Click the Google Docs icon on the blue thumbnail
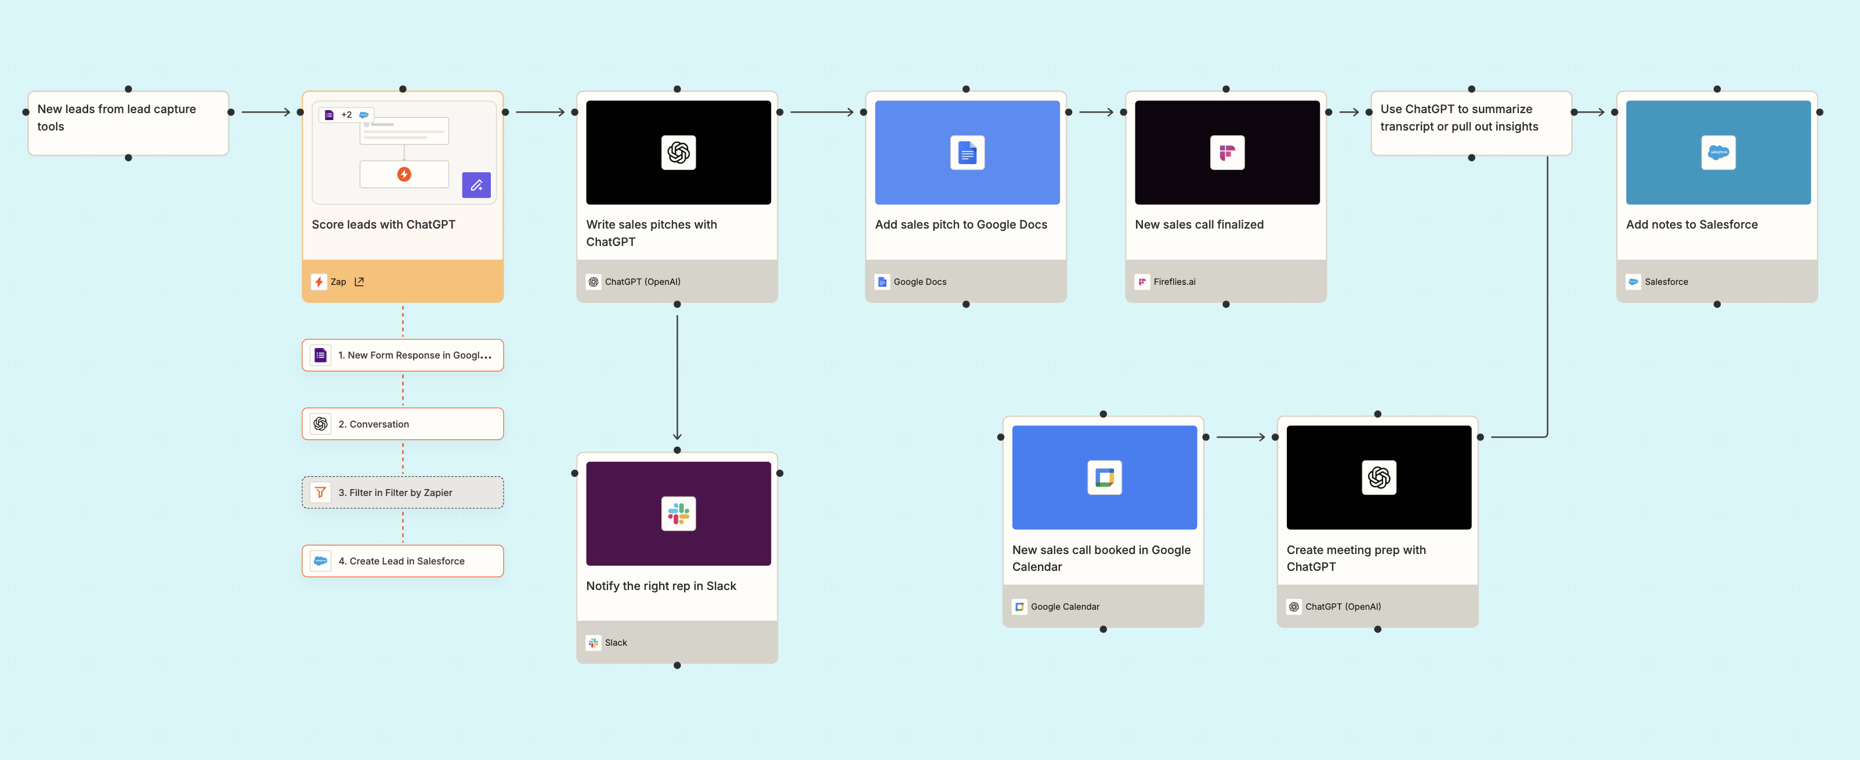 (967, 152)
